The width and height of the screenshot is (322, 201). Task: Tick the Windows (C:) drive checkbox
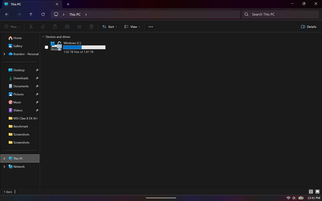coord(46,47)
